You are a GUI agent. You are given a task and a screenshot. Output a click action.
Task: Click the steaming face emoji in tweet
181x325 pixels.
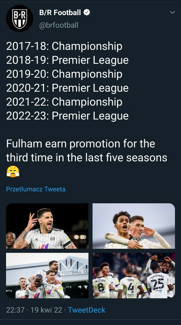coord(13,171)
